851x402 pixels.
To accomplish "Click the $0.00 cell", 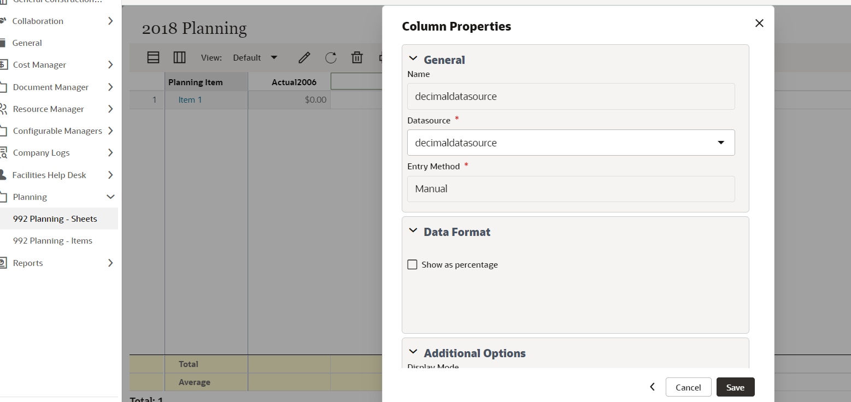I will (289, 99).
